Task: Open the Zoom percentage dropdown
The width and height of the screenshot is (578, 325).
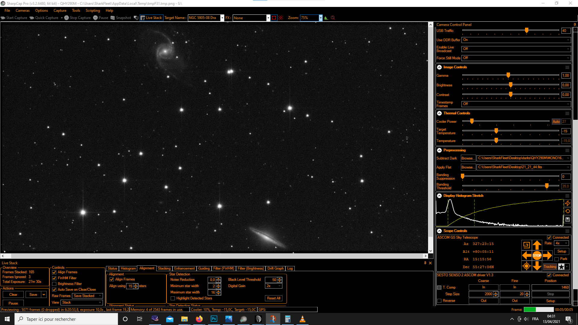Action: (321, 18)
